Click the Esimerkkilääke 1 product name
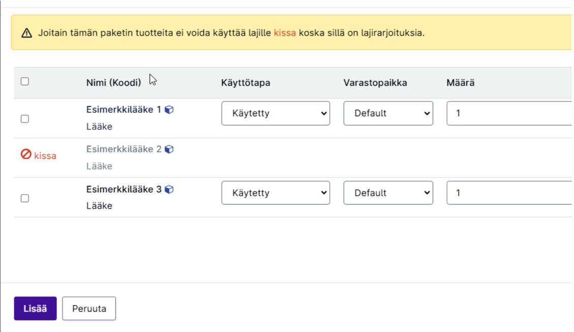The width and height of the screenshot is (574, 332). [124, 110]
